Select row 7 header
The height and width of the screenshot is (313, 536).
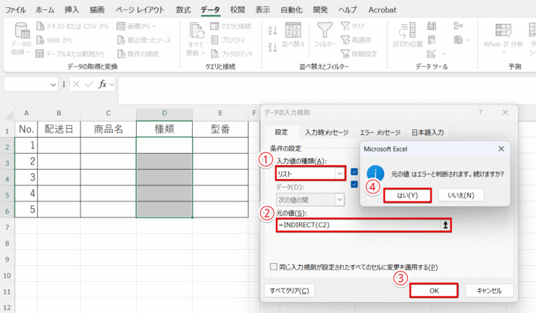click(7, 227)
